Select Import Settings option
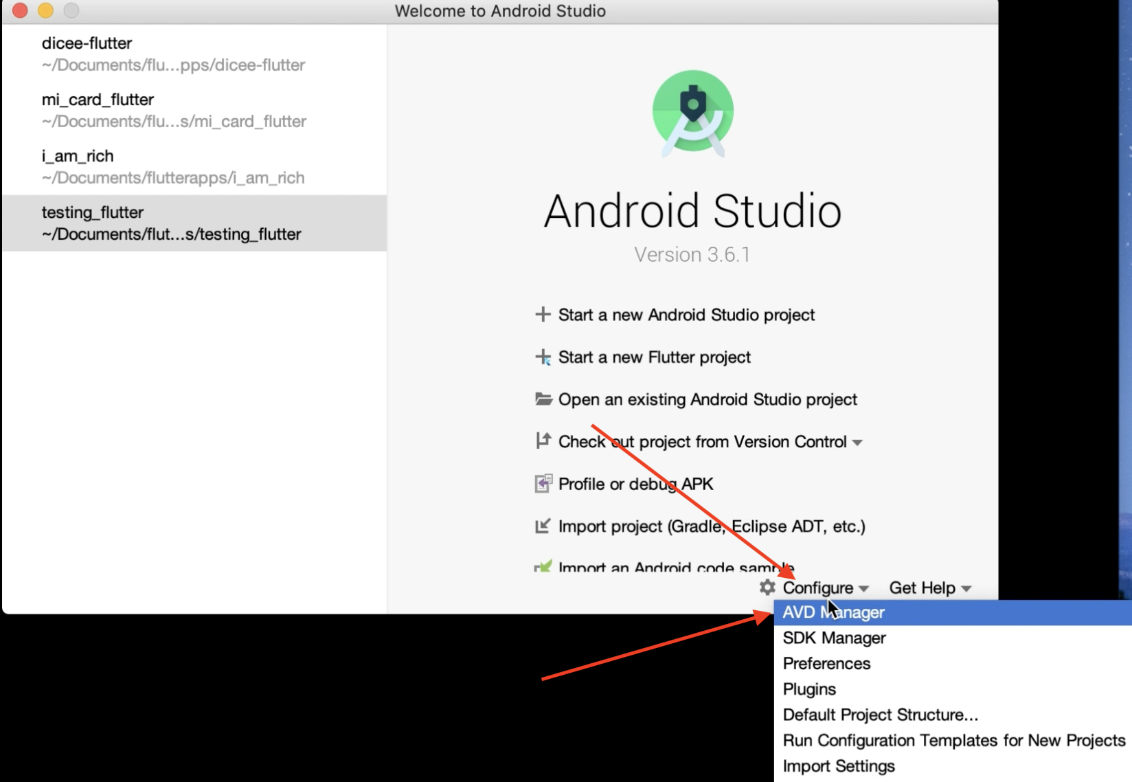1132x782 pixels. click(x=839, y=766)
